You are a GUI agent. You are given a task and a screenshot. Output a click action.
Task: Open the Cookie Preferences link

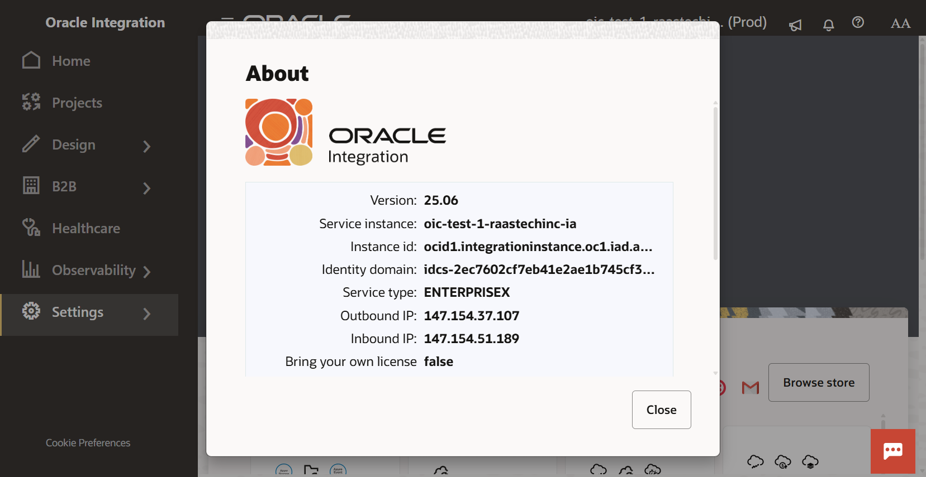(x=88, y=443)
